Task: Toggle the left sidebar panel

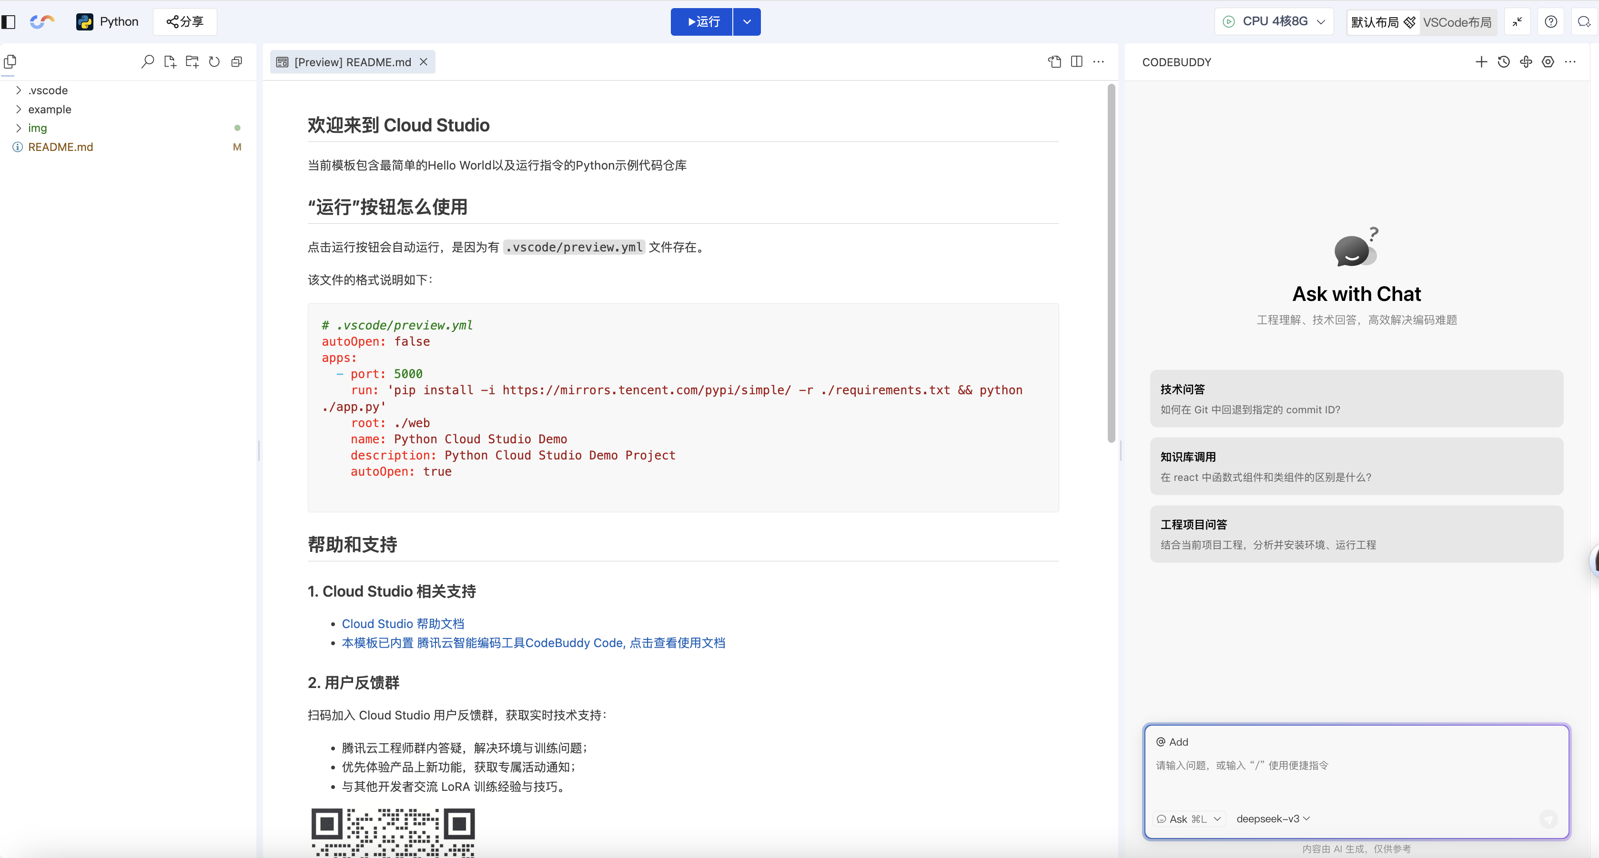Action: [x=9, y=22]
